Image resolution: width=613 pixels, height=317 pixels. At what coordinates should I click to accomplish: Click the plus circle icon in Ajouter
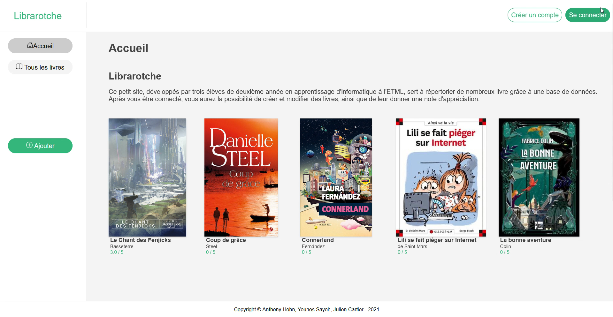(29, 145)
